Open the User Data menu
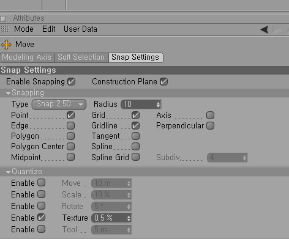Image resolution: width=289 pixels, height=239 pixels. 80,29
